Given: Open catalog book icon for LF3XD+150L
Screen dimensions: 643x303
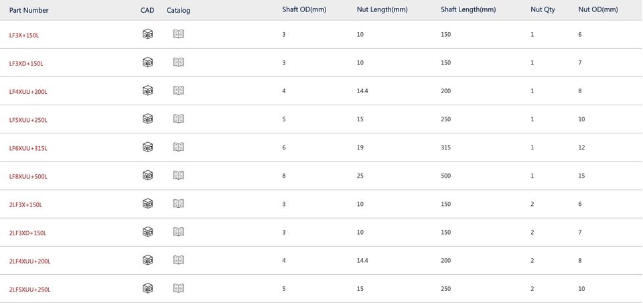Looking at the screenshot, I should point(178,62).
